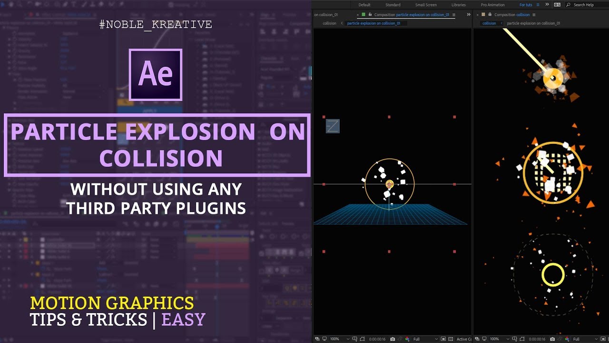Click the collision breadcrumb in right viewer
Screen dimensions: 609x343
pyautogui.click(x=489, y=23)
